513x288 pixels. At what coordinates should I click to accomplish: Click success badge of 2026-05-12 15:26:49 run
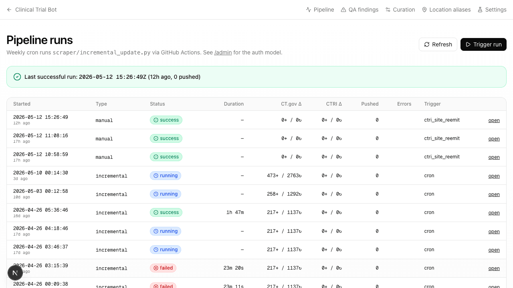tap(166, 120)
